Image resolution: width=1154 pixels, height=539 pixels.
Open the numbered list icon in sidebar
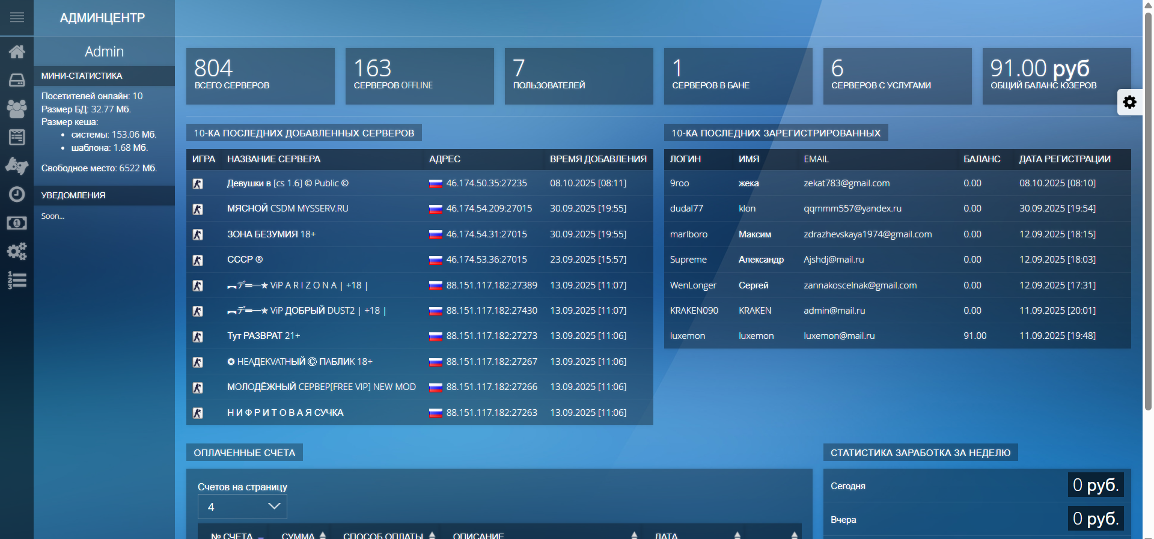click(x=17, y=280)
